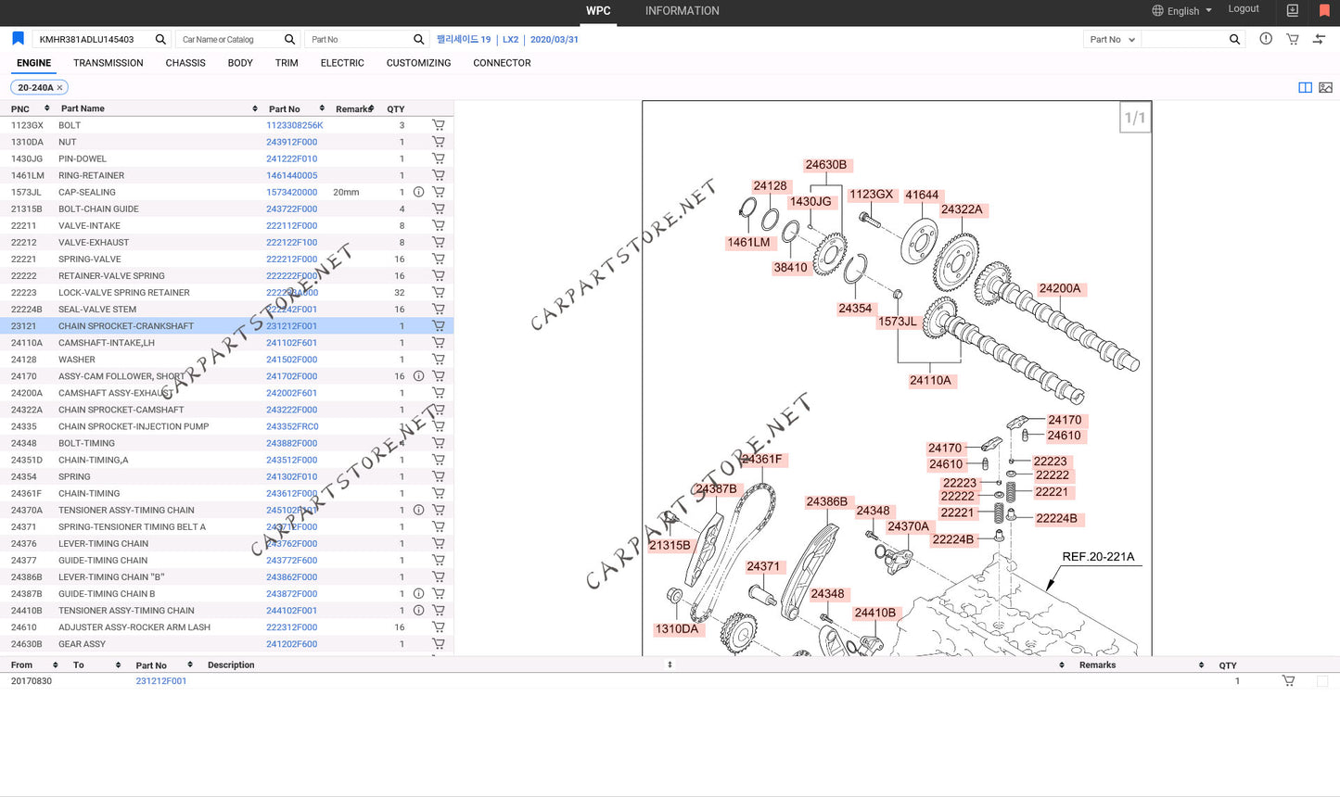Tick the checkbox in the bottom detail row
Screen dimensions: 1340x797
pos(1321,681)
